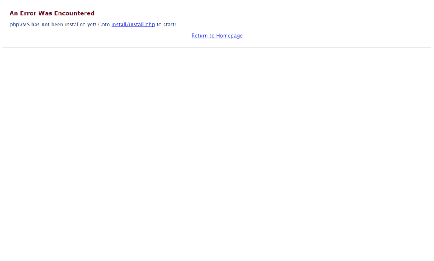Open the install/install.php link
This screenshot has width=434, height=261.
pos(133,25)
